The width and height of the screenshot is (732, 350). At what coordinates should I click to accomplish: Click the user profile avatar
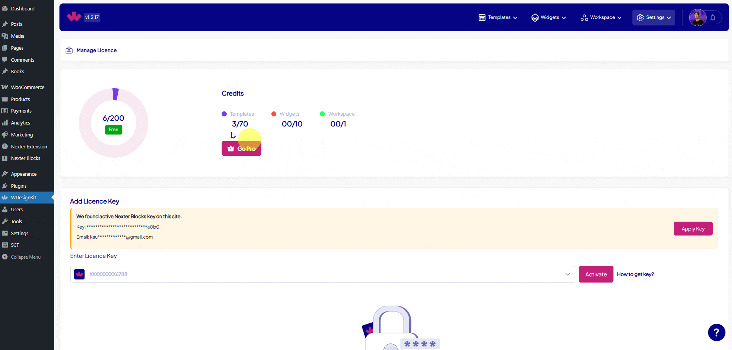(698, 17)
